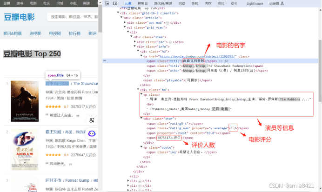The height and width of the screenshot is (192, 322).
Task: Toggle the device toolbar icon
Action: click(115, 4)
